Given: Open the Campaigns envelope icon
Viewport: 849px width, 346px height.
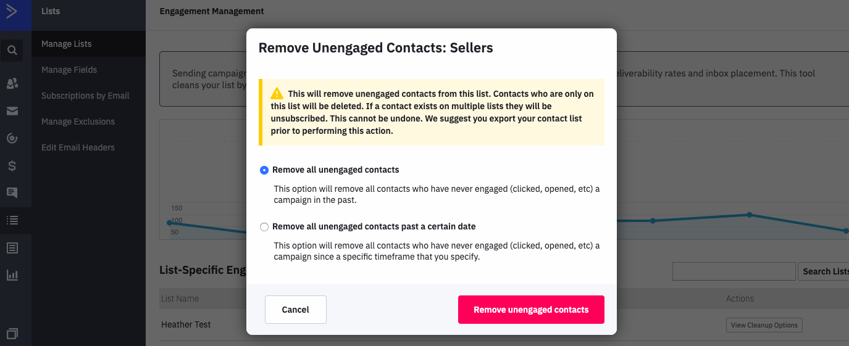Looking at the screenshot, I should click(12, 111).
